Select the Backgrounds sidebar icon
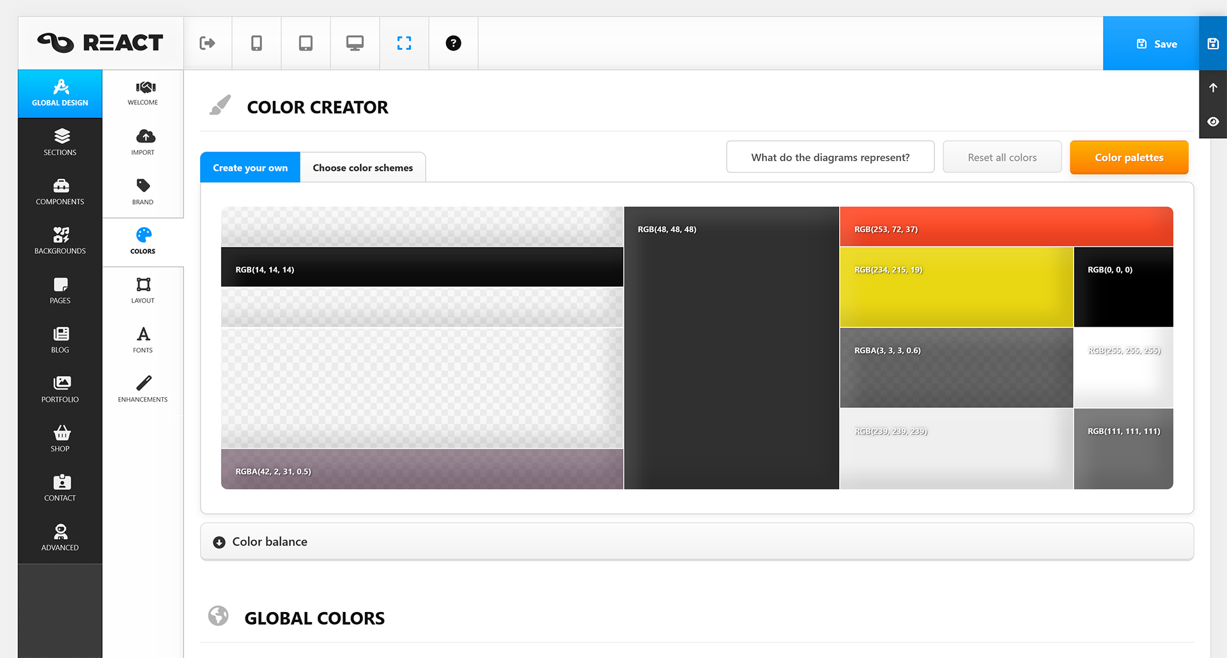 click(59, 240)
